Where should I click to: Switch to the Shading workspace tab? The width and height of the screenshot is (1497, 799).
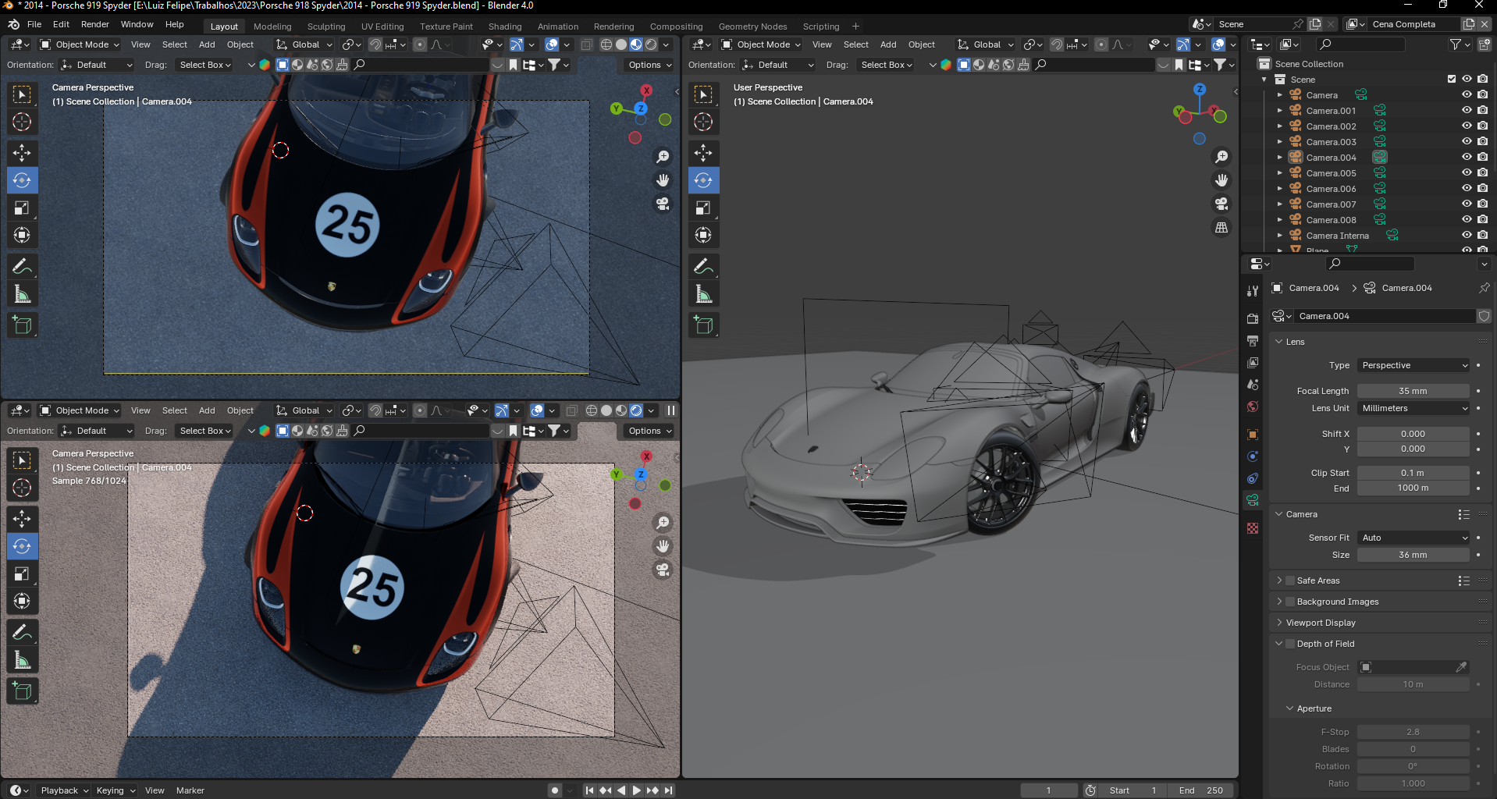point(505,26)
